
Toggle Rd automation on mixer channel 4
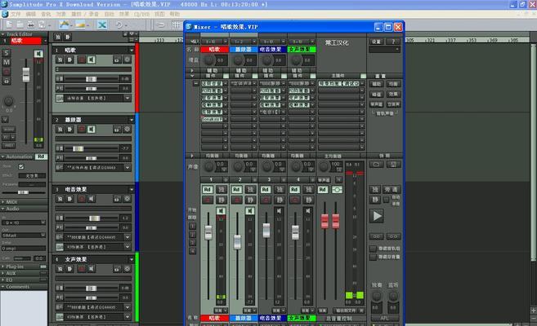[294, 189]
